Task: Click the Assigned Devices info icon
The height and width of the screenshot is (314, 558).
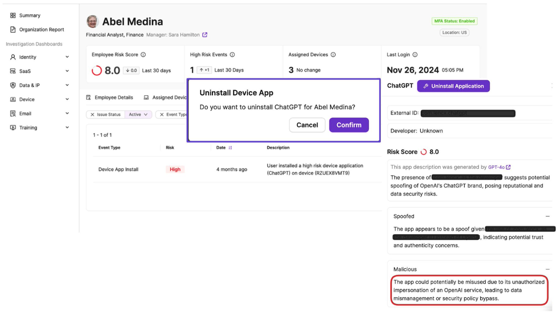Action: pos(333,55)
